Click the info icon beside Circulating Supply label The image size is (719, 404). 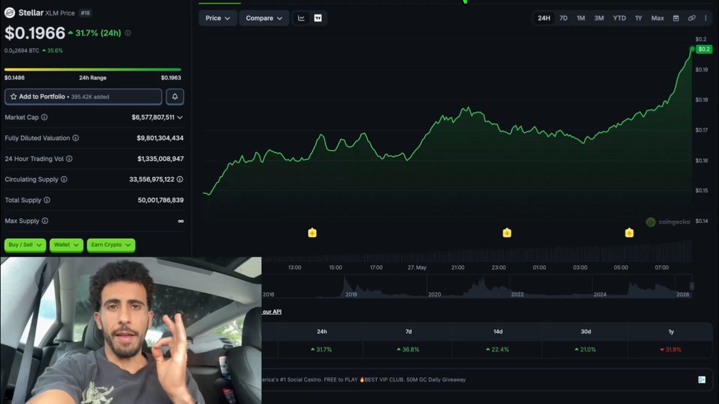pos(64,180)
